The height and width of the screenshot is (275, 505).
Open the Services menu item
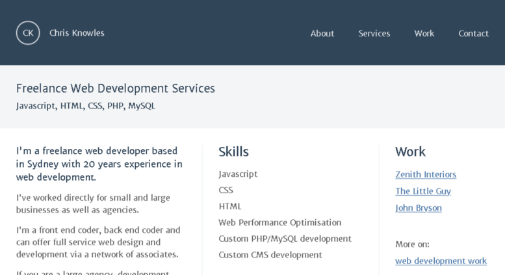(x=374, y=34)
